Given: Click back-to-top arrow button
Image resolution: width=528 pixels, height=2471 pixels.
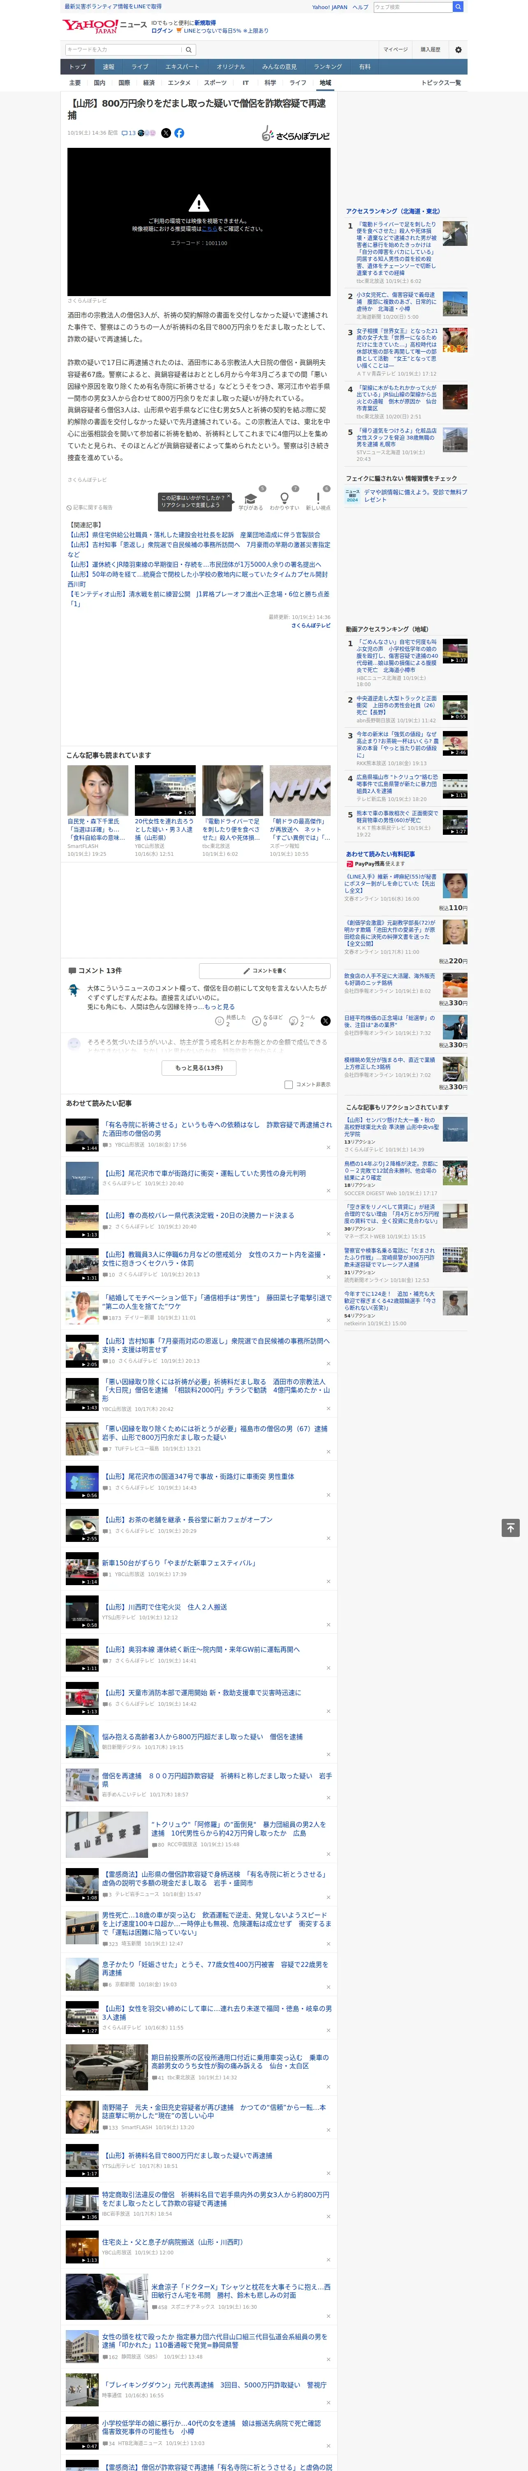Looking at the screenshot, I should tap(511, 1528).
